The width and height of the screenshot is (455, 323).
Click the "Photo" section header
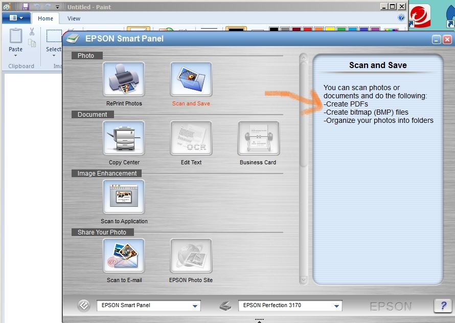click(87, 55)
